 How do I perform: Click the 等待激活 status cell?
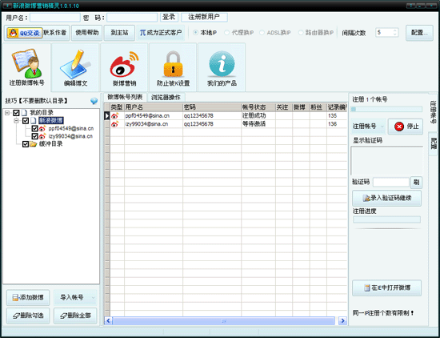[258, 124]
